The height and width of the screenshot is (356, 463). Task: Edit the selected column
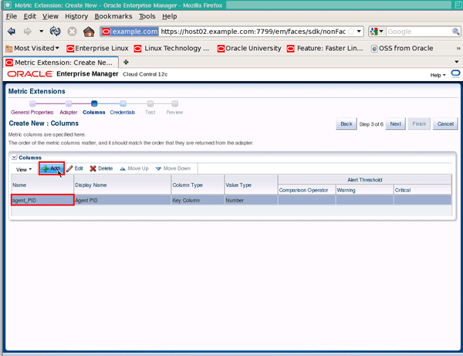75,168
